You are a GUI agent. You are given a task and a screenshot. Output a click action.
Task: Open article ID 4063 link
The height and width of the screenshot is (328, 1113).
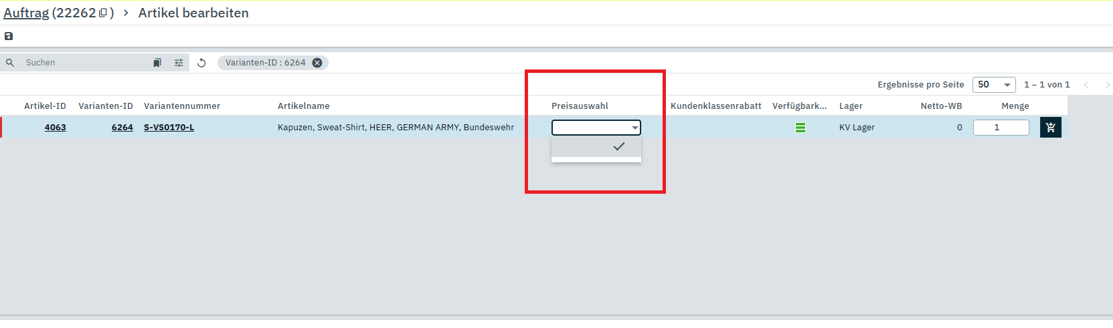point(55,128)
